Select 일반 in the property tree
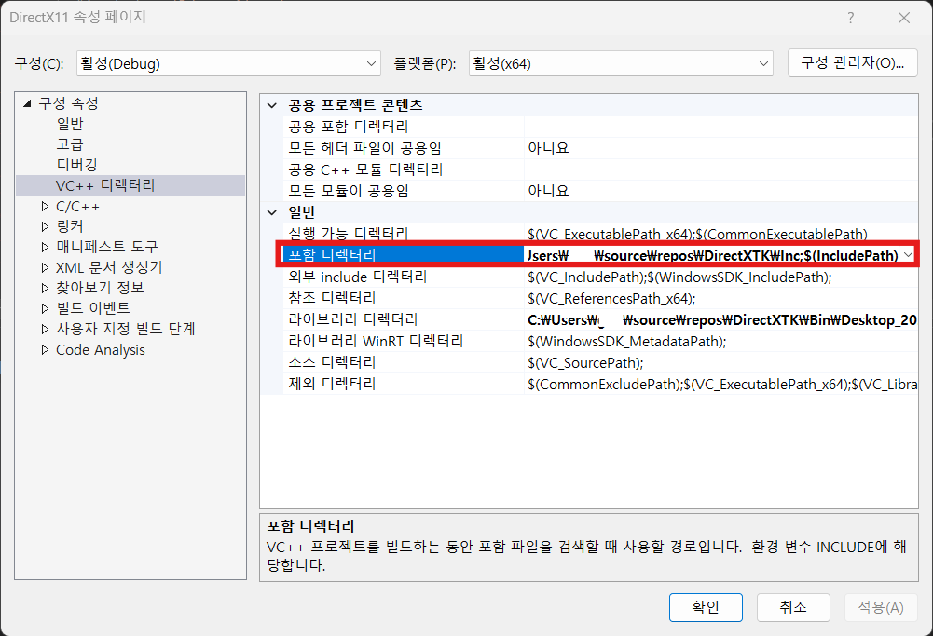The height and width of the screenshot is (636, 933). point(70,124)
